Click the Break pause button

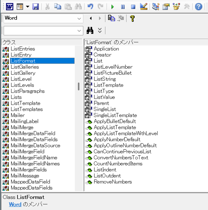[x=123, y=6]
